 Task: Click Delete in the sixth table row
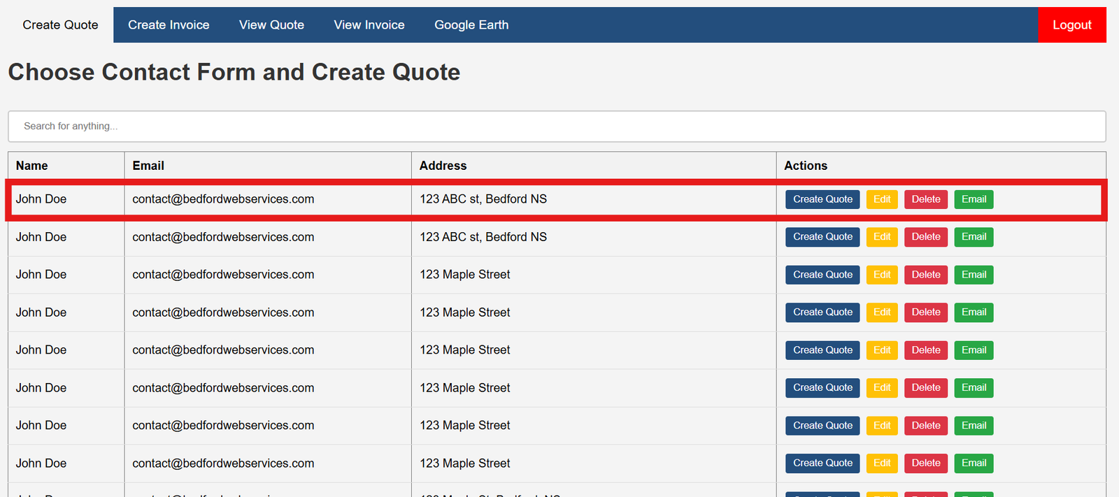tap(926, 388)
